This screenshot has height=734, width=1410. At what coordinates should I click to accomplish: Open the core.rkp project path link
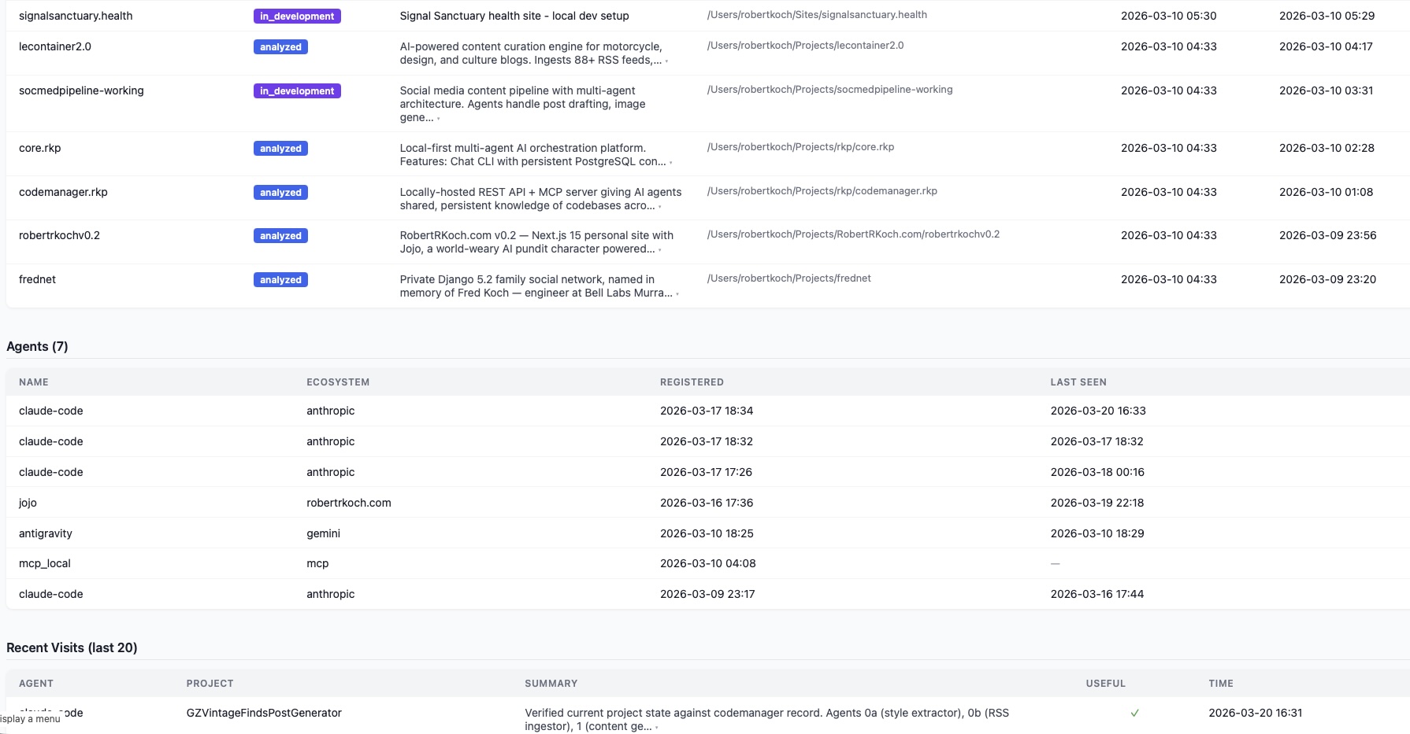coord(801,146)
